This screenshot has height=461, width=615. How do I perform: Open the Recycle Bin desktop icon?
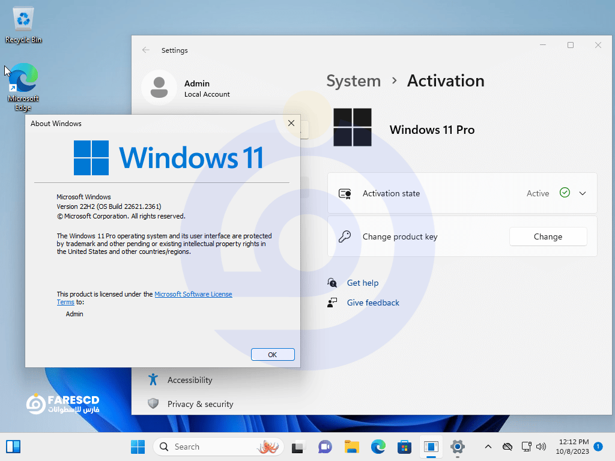(x=23, y=25)
